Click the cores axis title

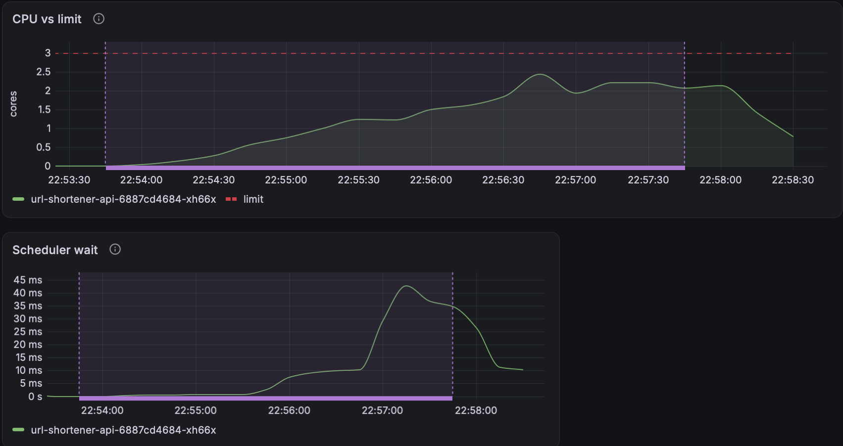(13, 104)
